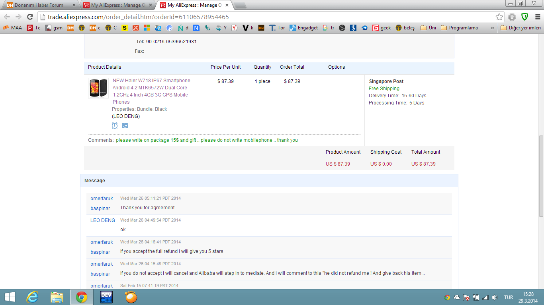Image resolution: width=544 pixels, height=305 pixels.
Task: Click the Haier phone product thumbnail
Action: tap(98, 88)
